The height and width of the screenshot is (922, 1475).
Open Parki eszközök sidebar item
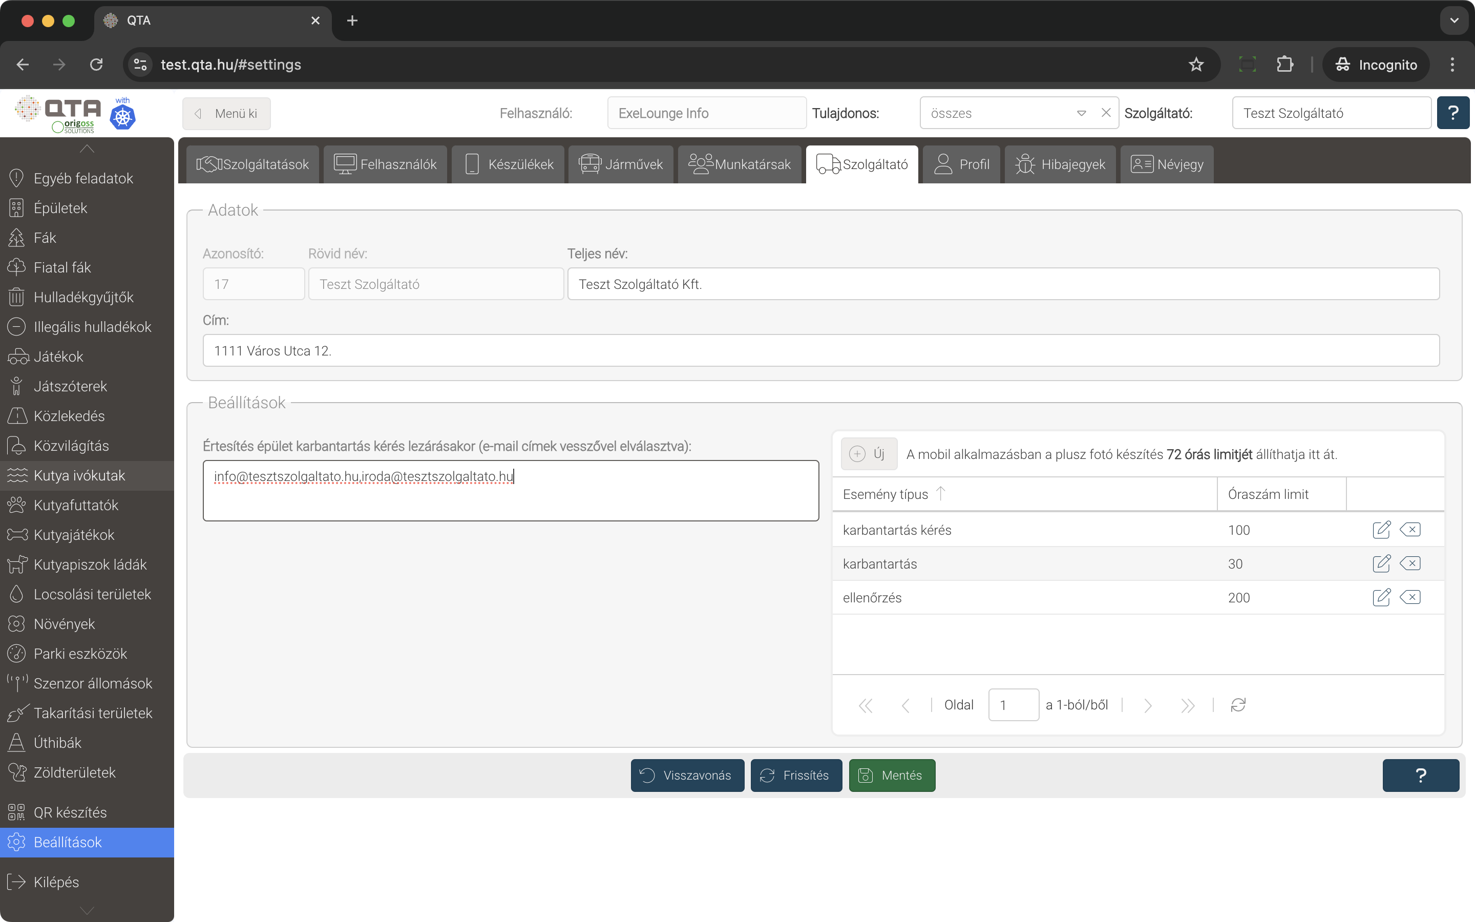[87, 654]
